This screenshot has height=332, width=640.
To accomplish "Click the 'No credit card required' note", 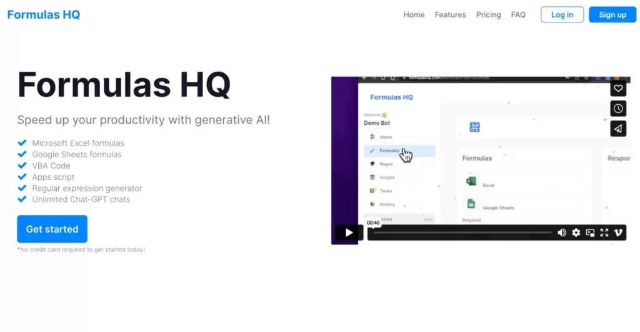I will point(81,249).
